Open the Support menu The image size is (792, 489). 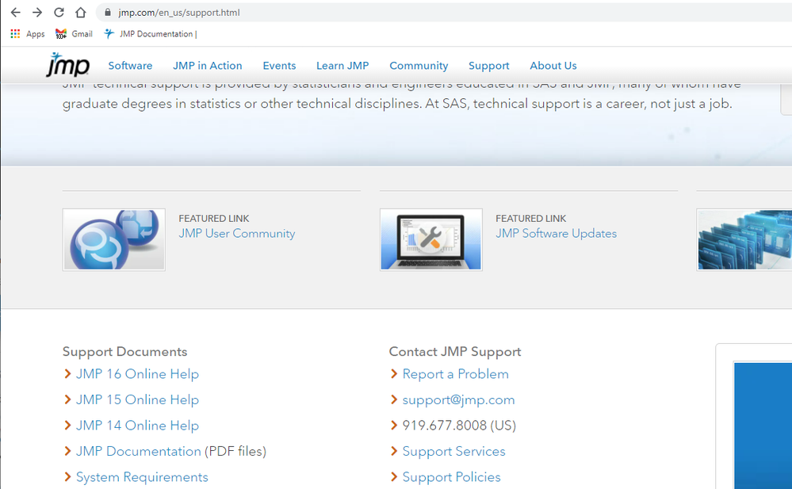489,66
